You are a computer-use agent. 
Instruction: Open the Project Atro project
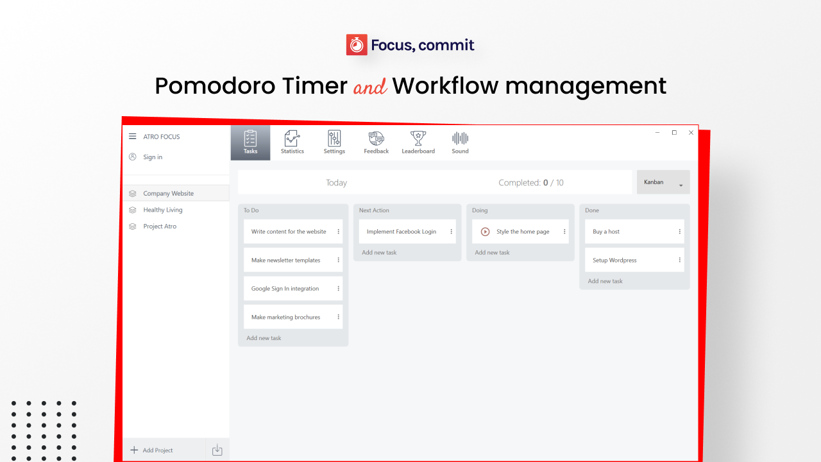176,227
